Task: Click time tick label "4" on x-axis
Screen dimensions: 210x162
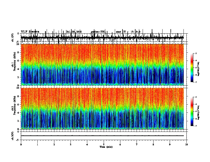Action: pyautogui.click(x=87, y=145)
